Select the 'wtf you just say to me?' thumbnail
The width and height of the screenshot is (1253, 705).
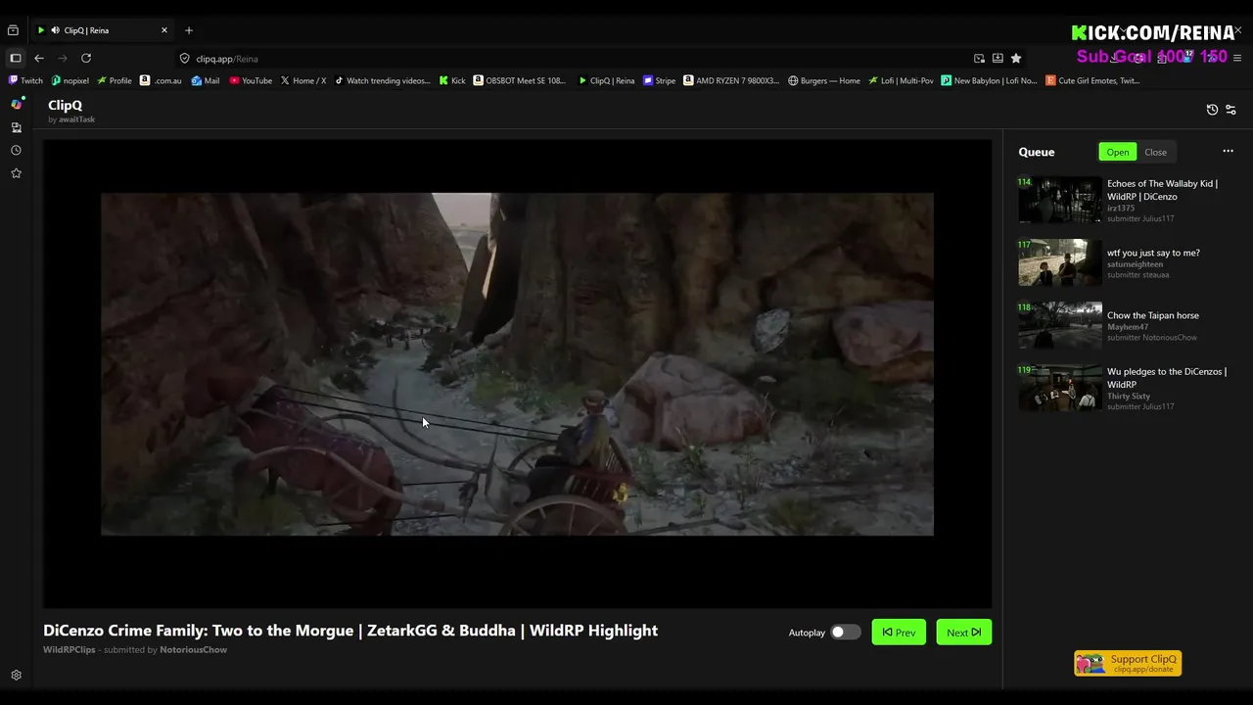coord(1059,262)
